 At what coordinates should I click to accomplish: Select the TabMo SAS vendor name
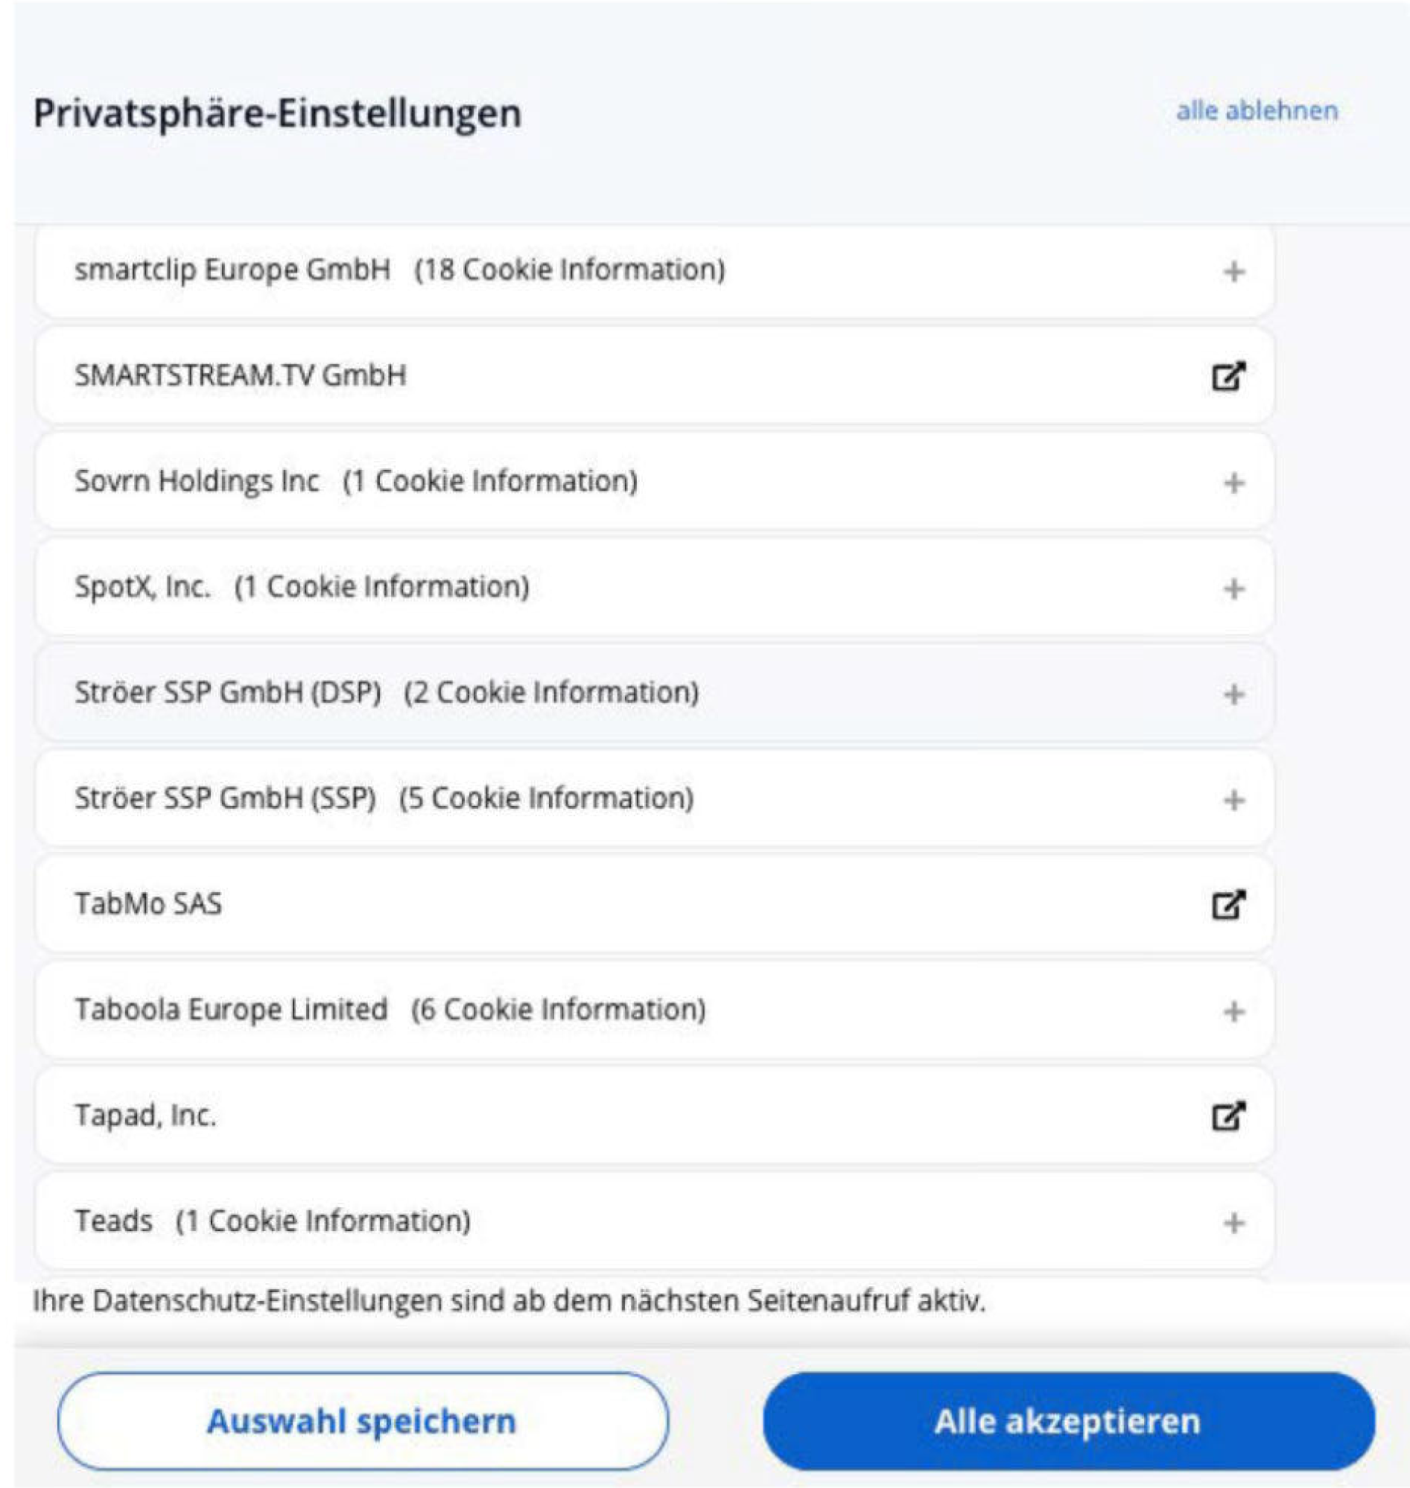[148, 903]
